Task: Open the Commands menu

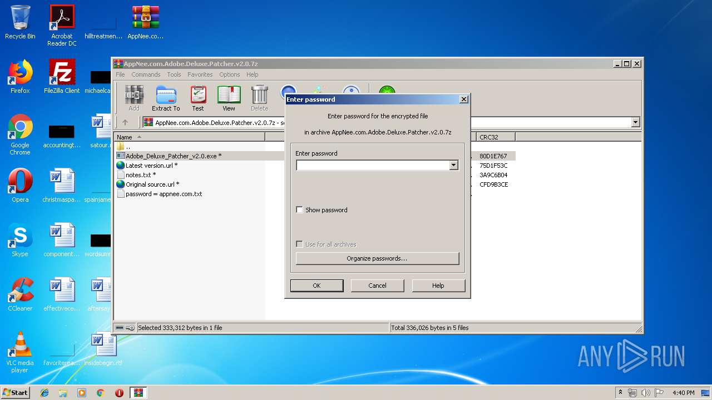Action: coord(146,74)
